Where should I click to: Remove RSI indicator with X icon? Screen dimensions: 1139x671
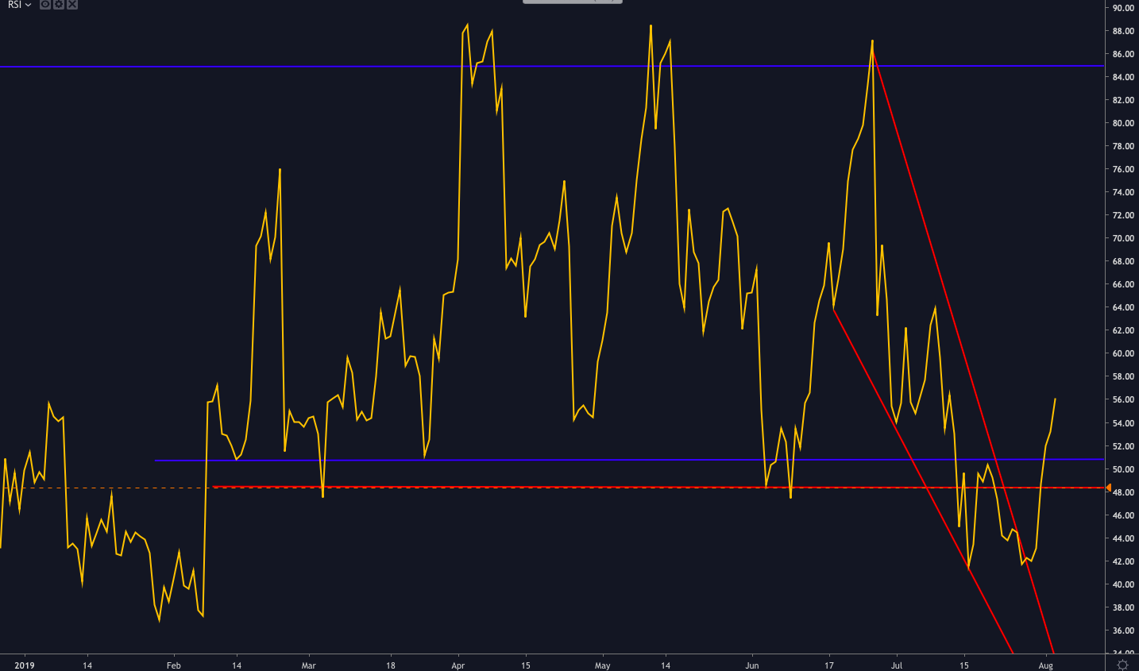pos(72,5)
